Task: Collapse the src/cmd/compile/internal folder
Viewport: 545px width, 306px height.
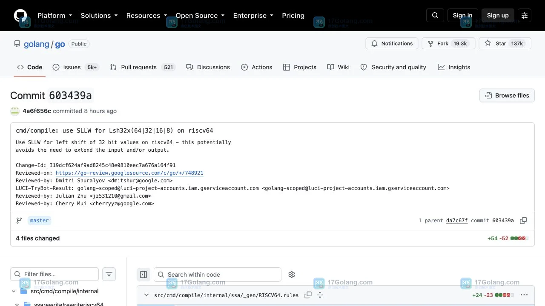Action: (14, 291)
